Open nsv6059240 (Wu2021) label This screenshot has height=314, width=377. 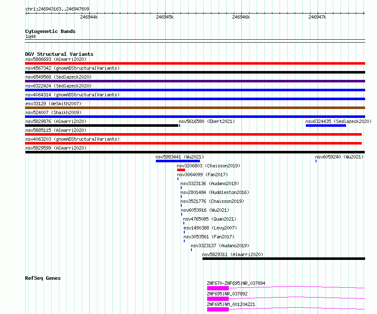click(339, 157)
